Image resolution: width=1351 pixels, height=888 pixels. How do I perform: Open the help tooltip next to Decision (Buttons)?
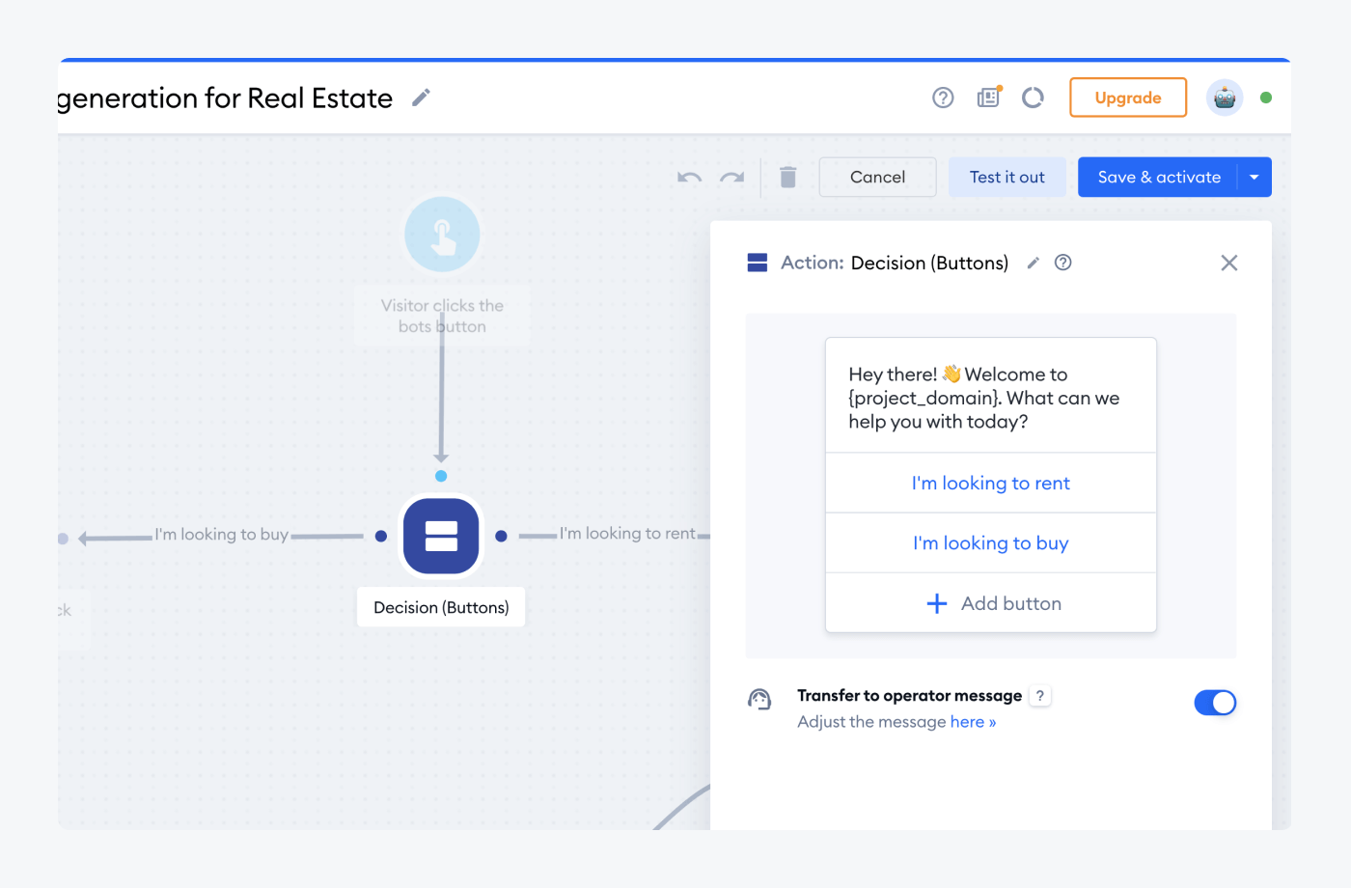point(1062,263)
